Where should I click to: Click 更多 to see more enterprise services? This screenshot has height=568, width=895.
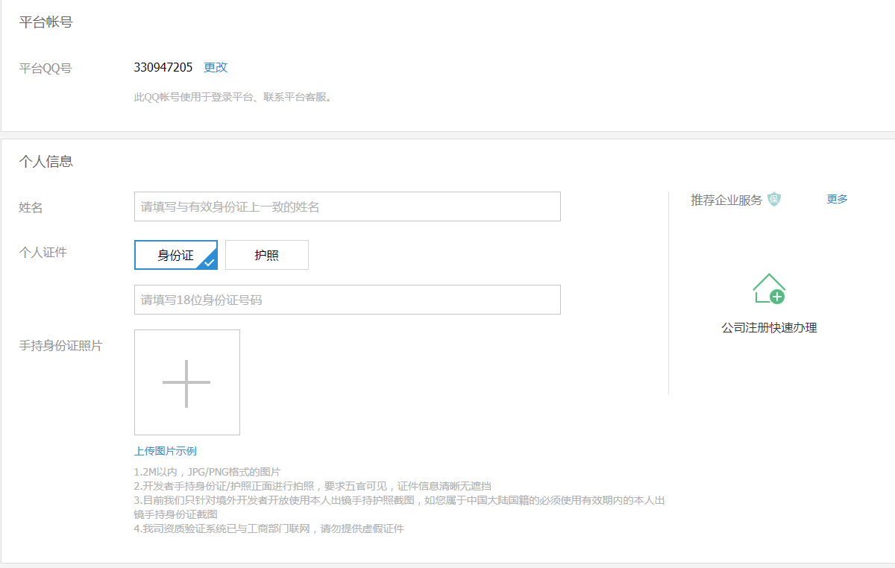coord(837,199)
